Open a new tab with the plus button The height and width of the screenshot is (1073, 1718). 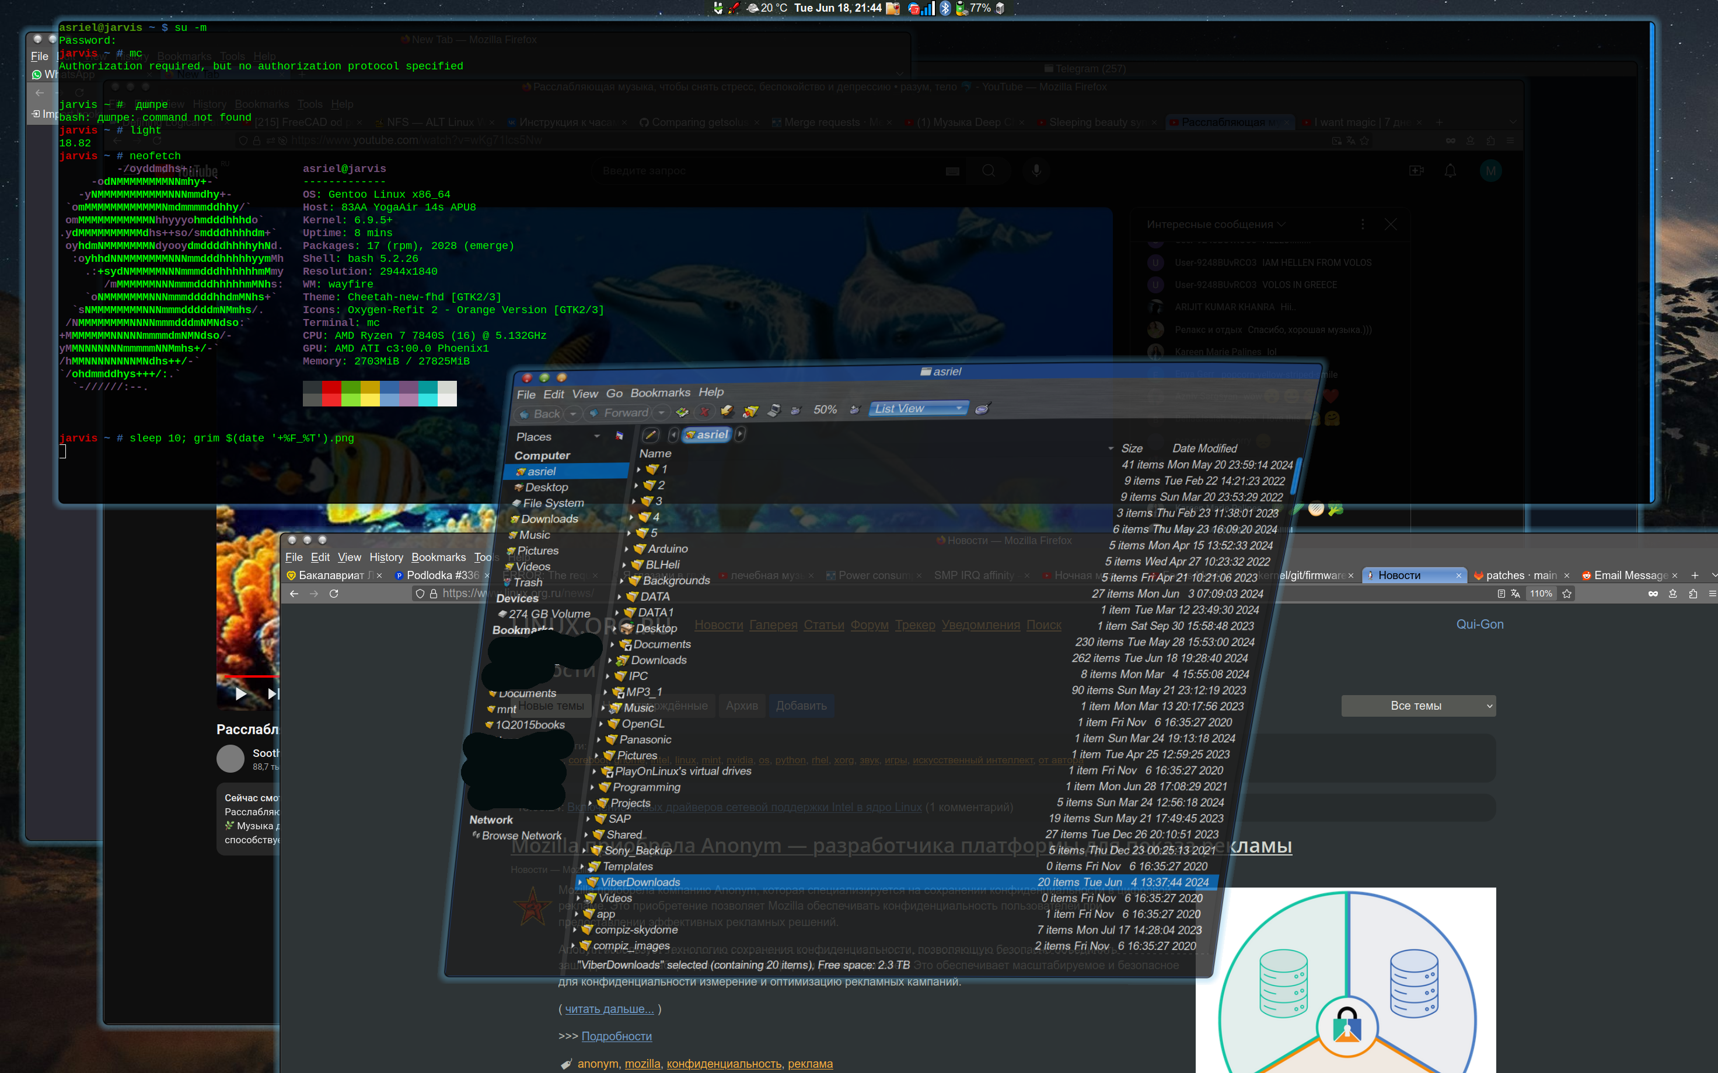pos(1695,575)
